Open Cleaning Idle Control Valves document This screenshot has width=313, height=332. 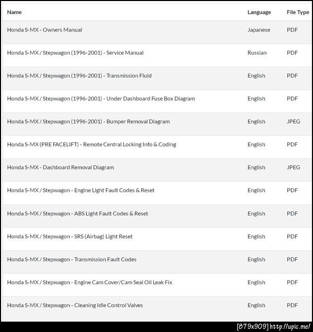pos(75,305)
